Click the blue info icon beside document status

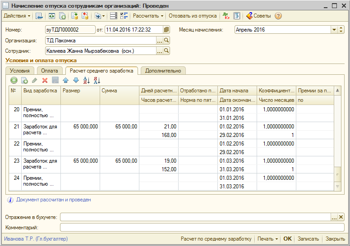[x=10, y=200]
